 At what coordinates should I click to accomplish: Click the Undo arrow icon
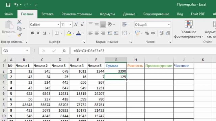coord(16,5)
